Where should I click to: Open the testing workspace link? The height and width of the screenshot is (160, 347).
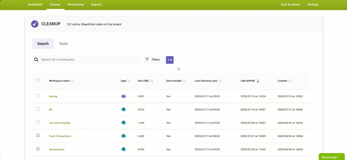point(53,96)
